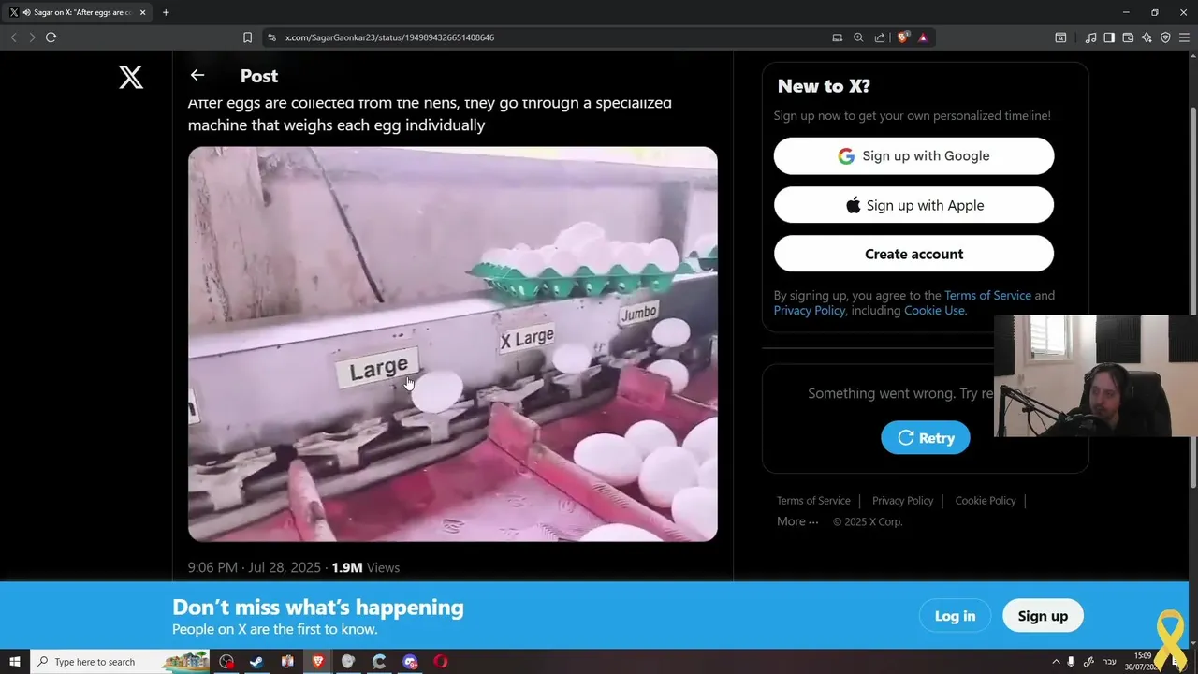Open the Brave hamburger main menu
Viewport: 1198px width, 674px height.
(x=1184, y=37)
